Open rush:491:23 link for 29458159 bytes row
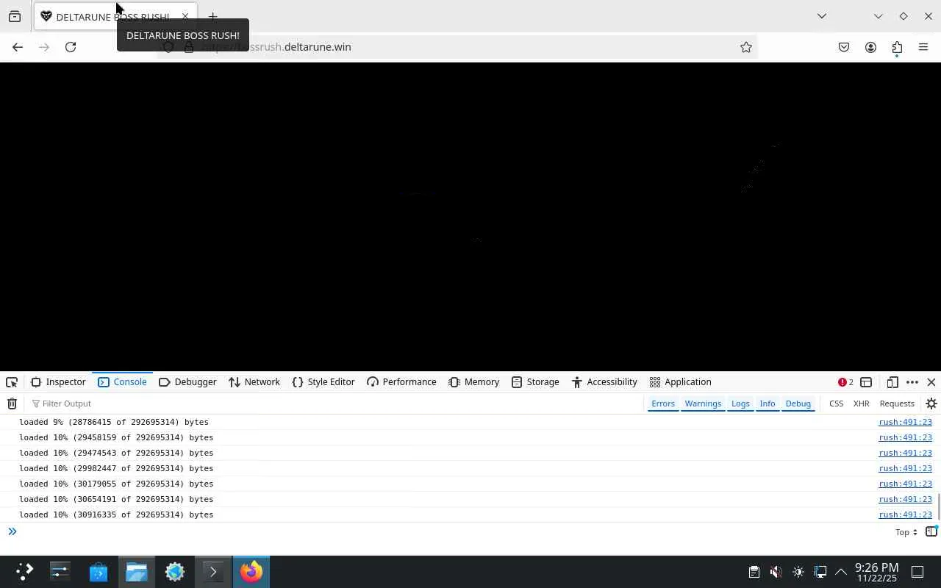 (905, 437)
